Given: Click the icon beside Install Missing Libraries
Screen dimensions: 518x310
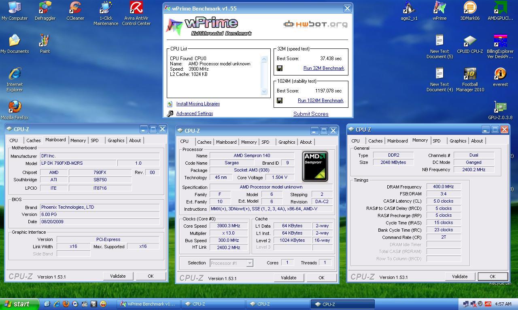Looking at the screenshot, I should (x=170, y=104).
